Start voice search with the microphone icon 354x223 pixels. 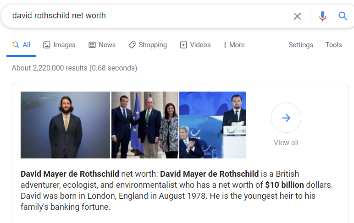[322, 16]
